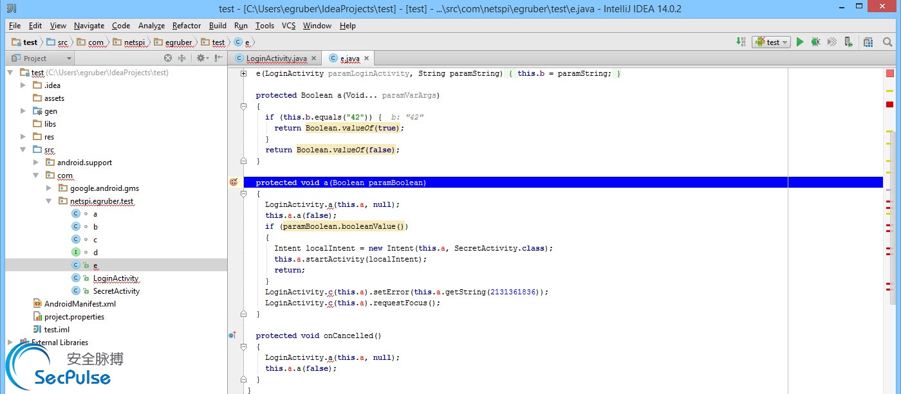Select the assets folder
Viewport: 901px width, 394px height.
pos(54,98)
